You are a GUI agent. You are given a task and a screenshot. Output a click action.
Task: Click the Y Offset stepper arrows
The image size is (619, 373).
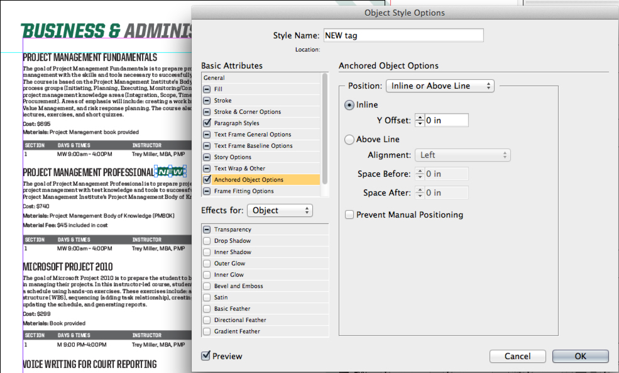click(420, 120)
